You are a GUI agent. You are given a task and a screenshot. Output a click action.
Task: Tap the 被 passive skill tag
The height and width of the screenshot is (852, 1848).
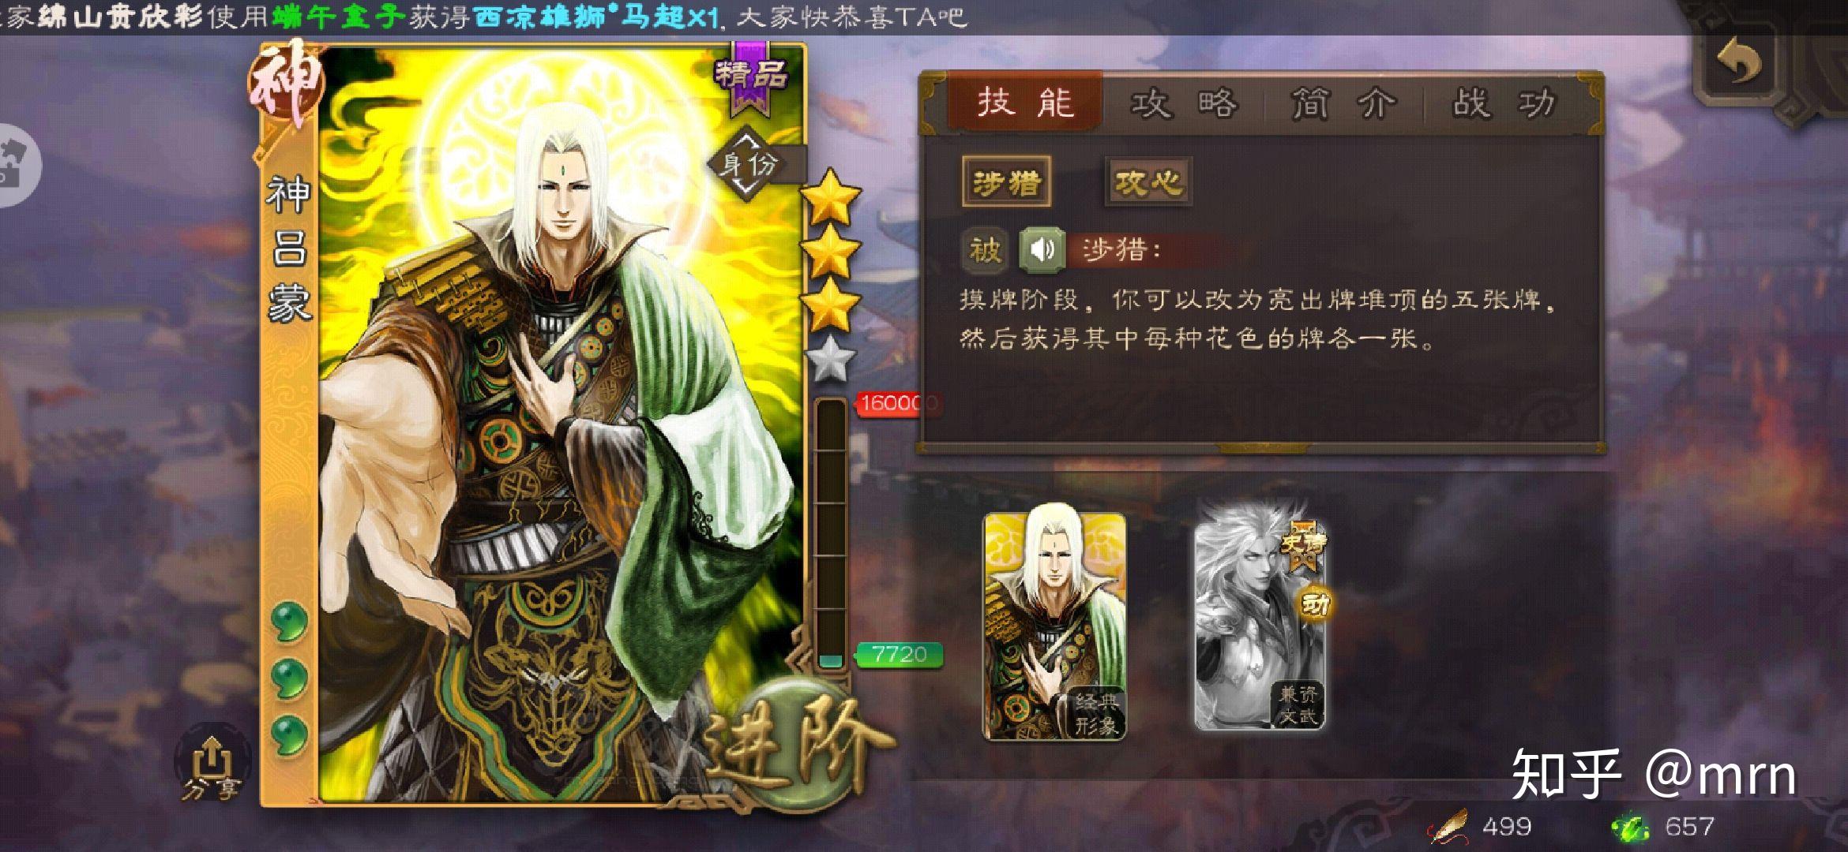(985, 250)
